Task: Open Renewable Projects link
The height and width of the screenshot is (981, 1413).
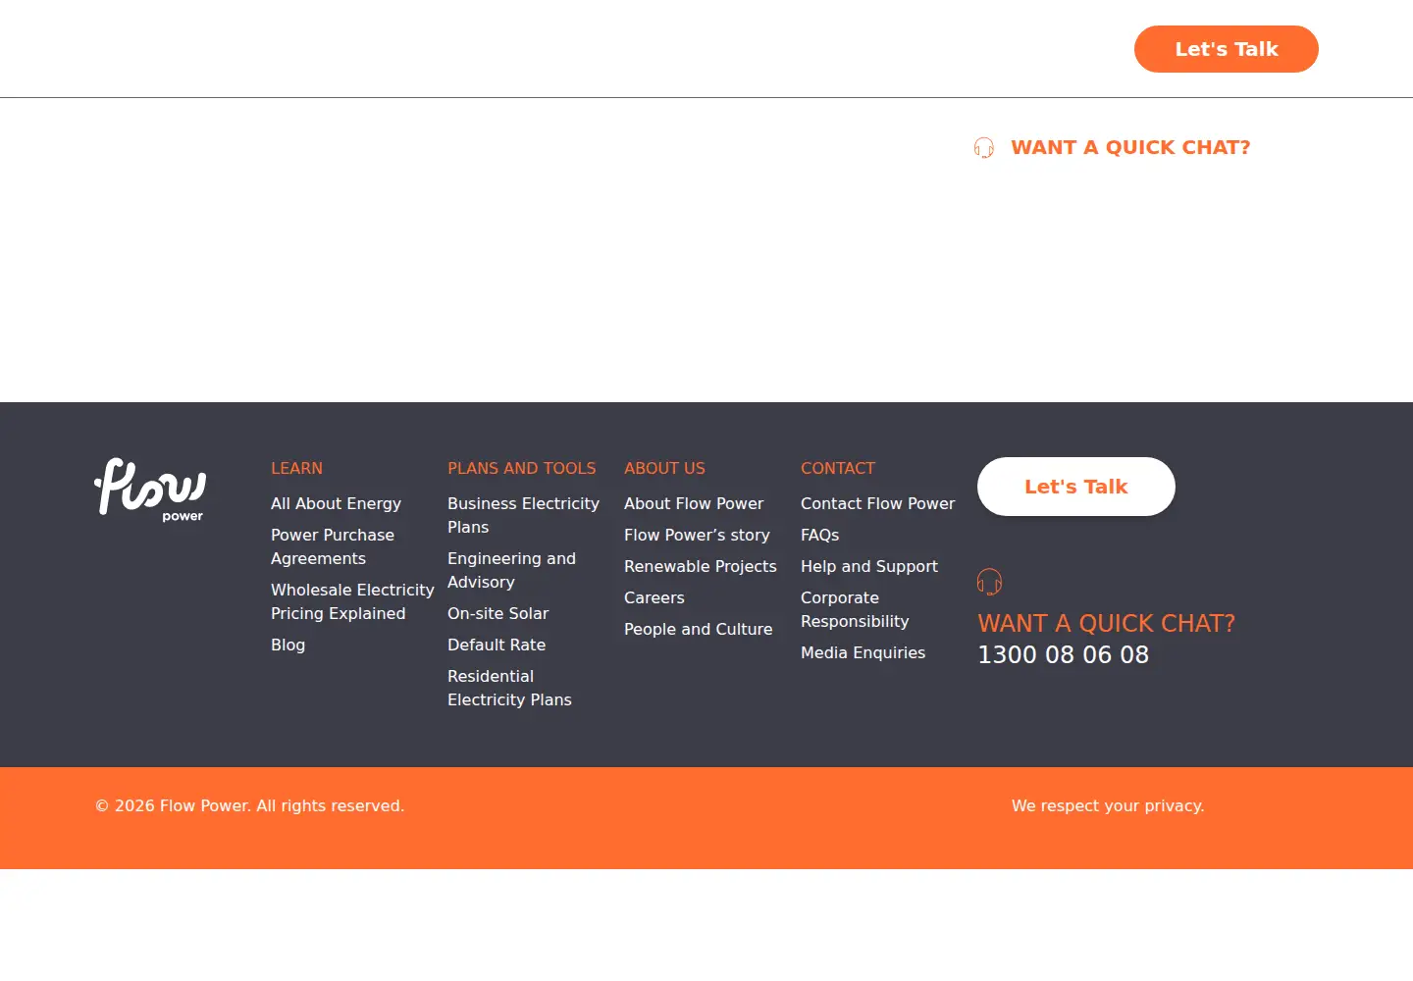Action: tap(700, 566)
